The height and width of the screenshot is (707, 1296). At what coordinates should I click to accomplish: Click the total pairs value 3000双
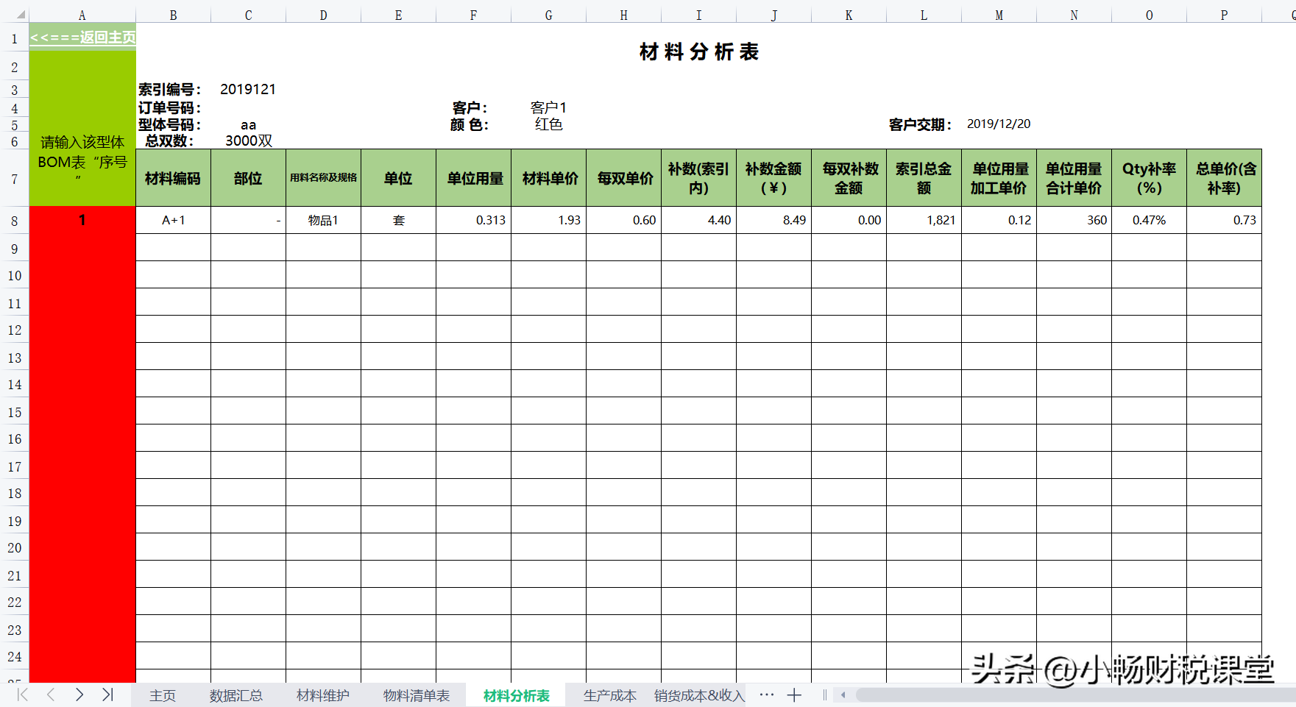coord(249,141)
